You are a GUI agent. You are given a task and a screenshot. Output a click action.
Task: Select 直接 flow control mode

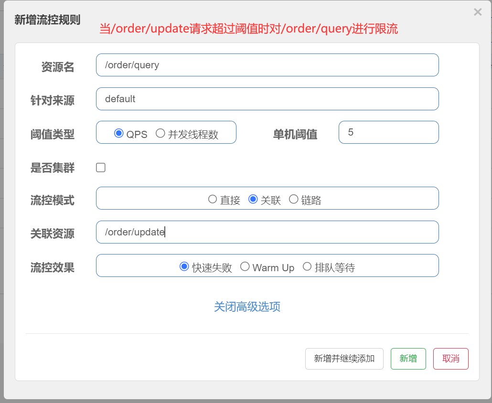[213, 199]
